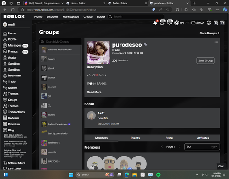Click the Join Group button
The image size is (229, 179).
[x=206, y=60]
